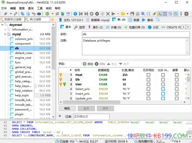
Task: Click the green refresh icon
Action: click(47, 14)
